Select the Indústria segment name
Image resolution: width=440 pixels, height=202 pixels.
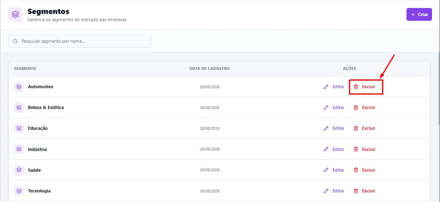(x=37, y=149)
